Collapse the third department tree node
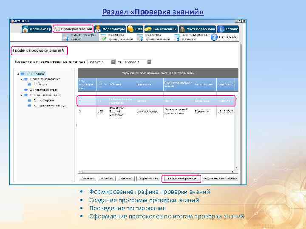The width and height of the screenshot is (306, 229). pos(22,95)
